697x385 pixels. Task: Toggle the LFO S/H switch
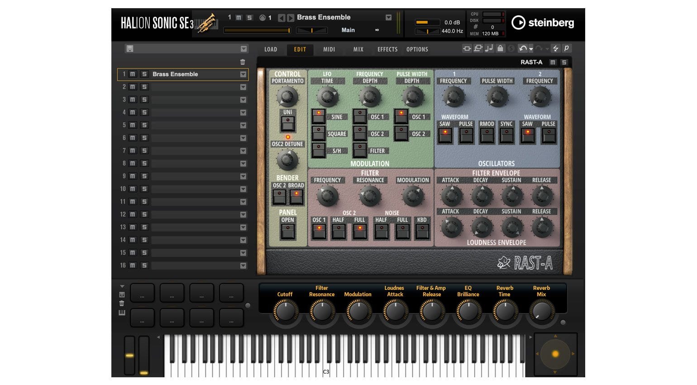tap(319, 150)
